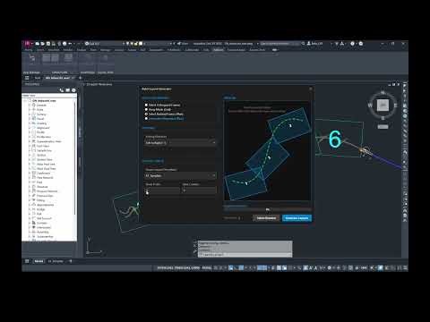Select the third, already-selected radio option
430x322 pixels.
pos(146,114)
